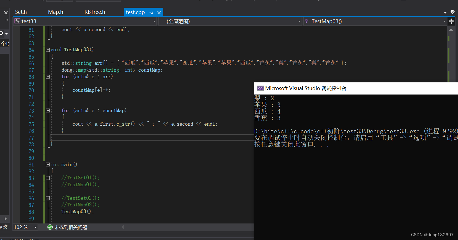The height and width of the screenshot is (240, 458).
Task: Open the 102 % zoom dropdown
Action: coord(35,227)
